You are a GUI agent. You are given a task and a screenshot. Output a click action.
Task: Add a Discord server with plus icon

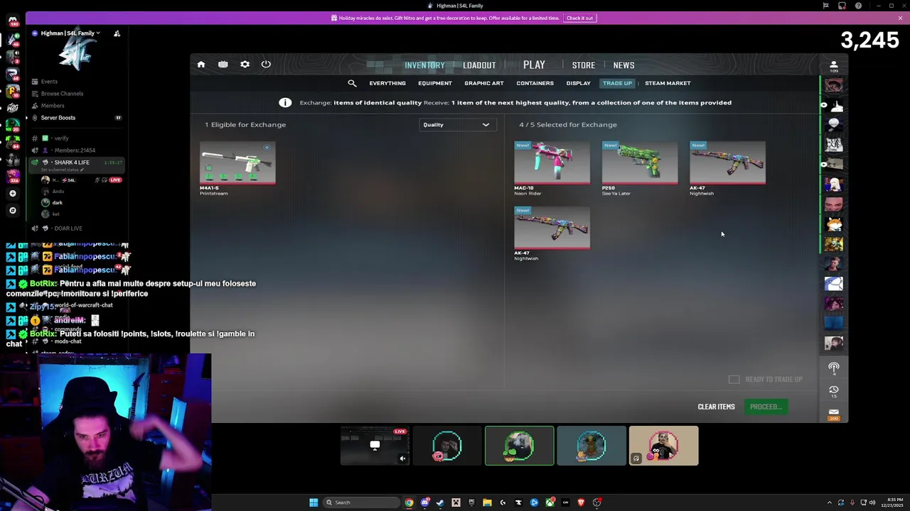[x=12, y=193]
